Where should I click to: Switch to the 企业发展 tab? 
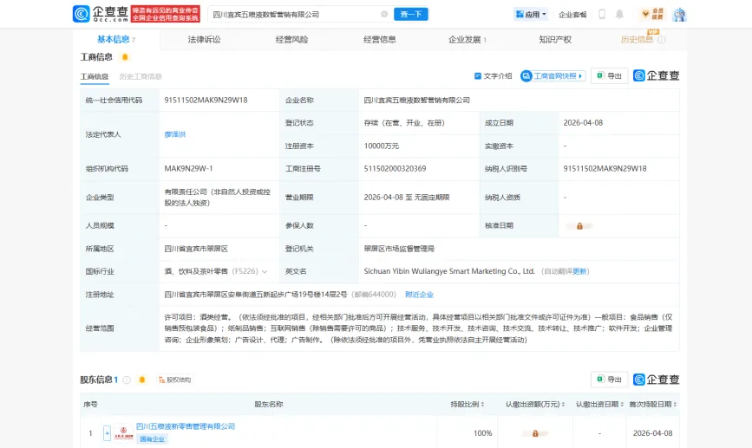(468, 39)
